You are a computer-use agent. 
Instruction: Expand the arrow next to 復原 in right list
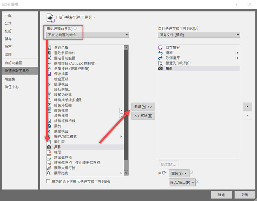coord(238,53)
